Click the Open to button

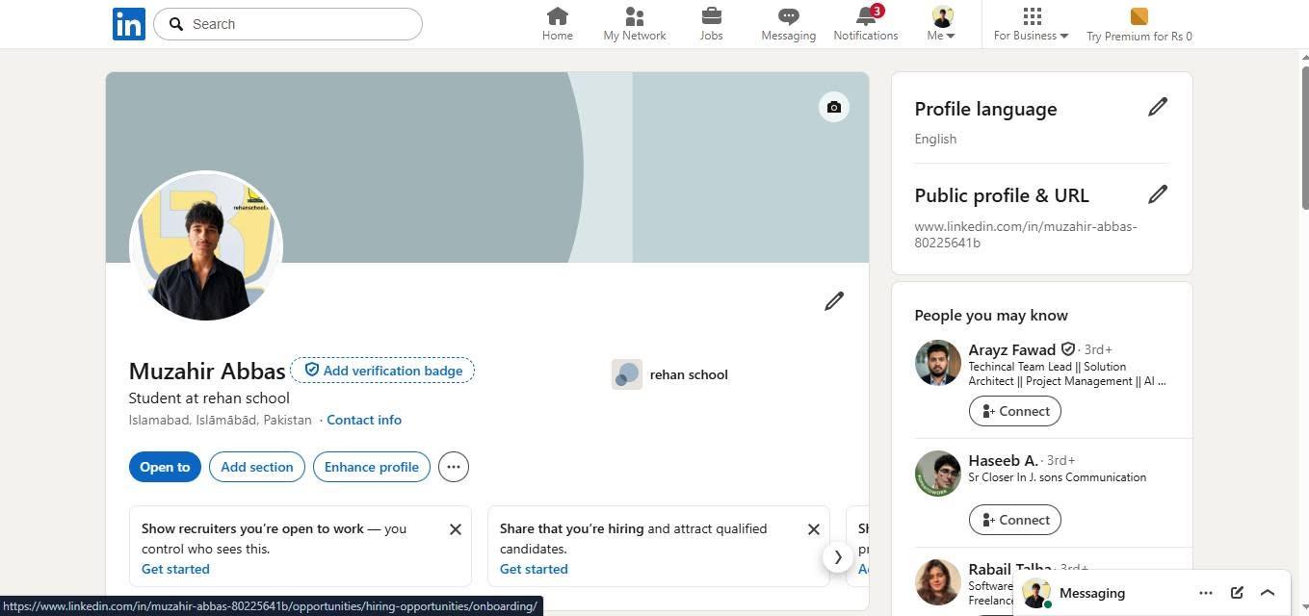click(165, 467)
